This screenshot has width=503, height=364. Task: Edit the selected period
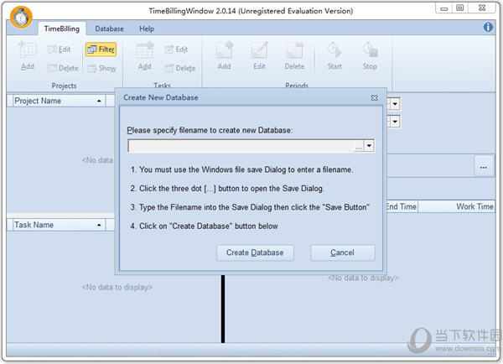(259, 55)
